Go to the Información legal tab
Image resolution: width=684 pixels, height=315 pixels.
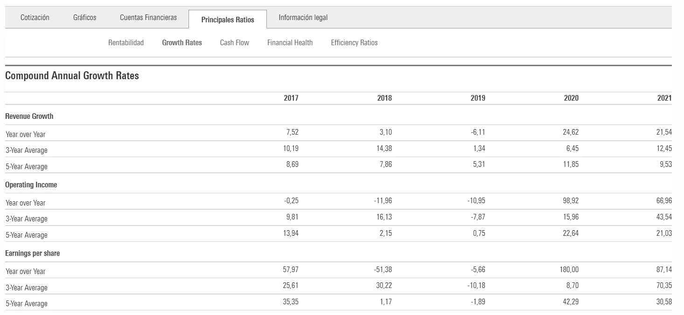coord(303,18)
